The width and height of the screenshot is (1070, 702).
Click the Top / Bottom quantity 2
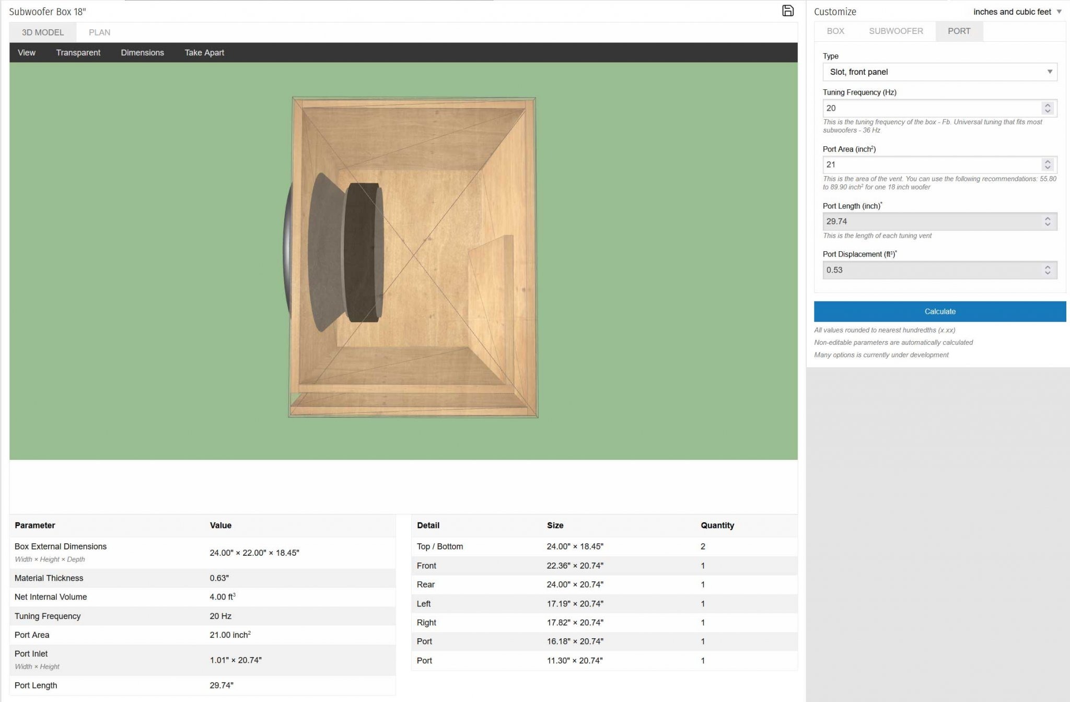[703, 546]
